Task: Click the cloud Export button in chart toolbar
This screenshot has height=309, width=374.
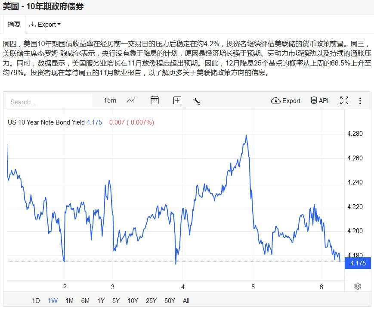Action: click(285, 101)
